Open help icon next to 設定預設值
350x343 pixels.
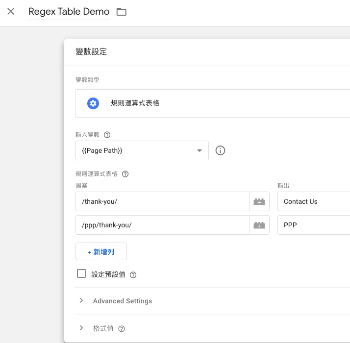pyautogui.click(x=133, y=275)
